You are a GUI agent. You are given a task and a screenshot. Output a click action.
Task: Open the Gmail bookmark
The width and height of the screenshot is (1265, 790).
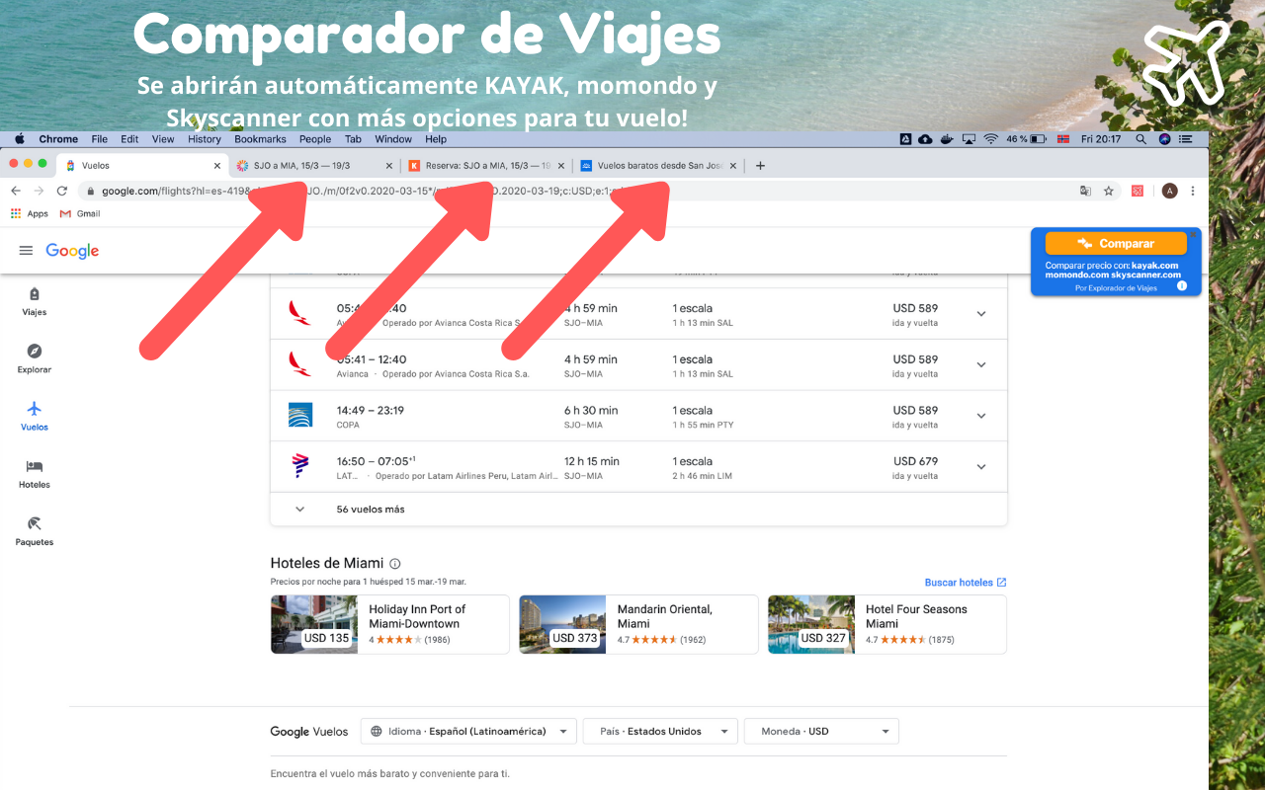coord(80,213)
